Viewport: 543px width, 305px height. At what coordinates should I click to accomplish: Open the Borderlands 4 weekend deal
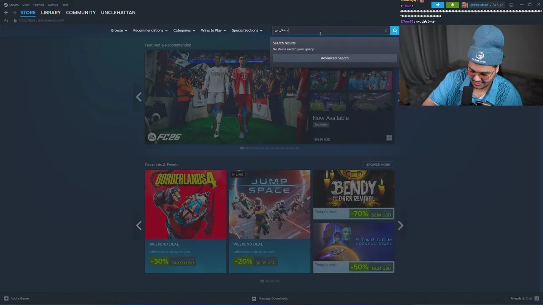coord(186,222)
